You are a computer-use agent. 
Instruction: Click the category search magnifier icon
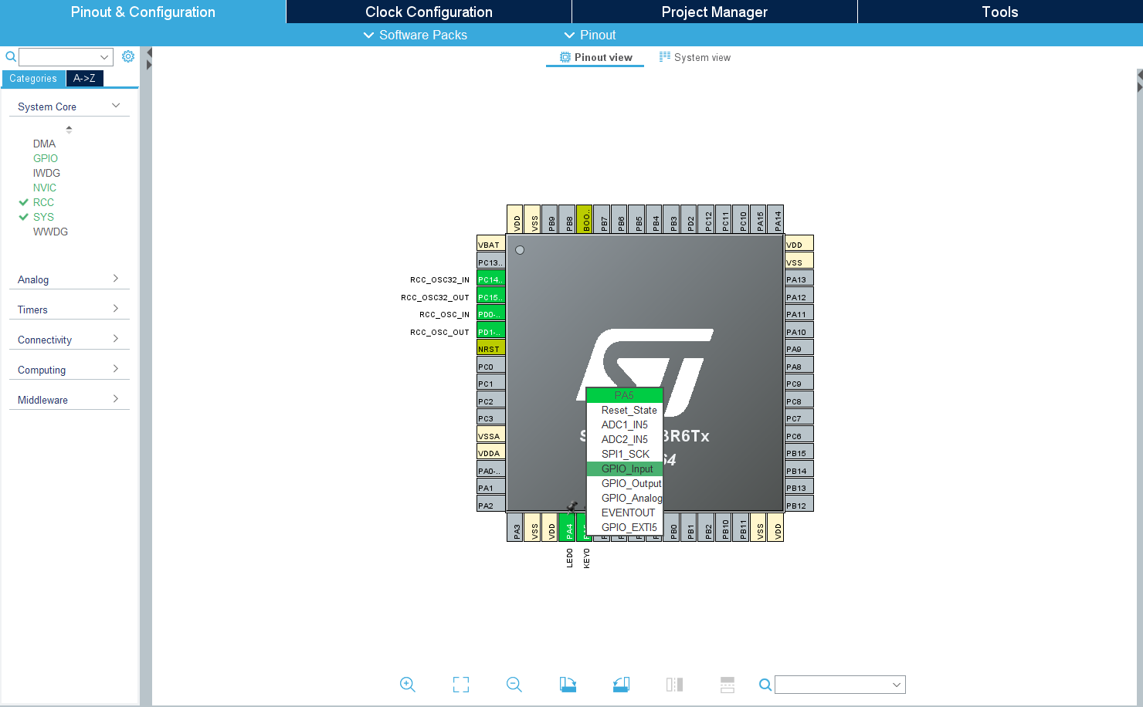pos(11,56)
